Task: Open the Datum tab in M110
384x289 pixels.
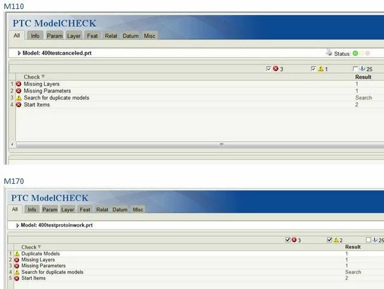Action: (131, 36)
